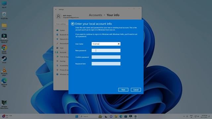Focus the Confirm password field
The width and height of the screenshot is (212, 119).
tap(106, 57)
